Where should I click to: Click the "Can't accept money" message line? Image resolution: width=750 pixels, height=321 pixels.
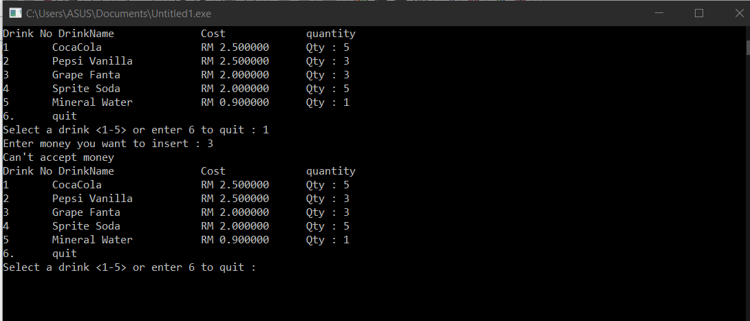pos(58,157)
